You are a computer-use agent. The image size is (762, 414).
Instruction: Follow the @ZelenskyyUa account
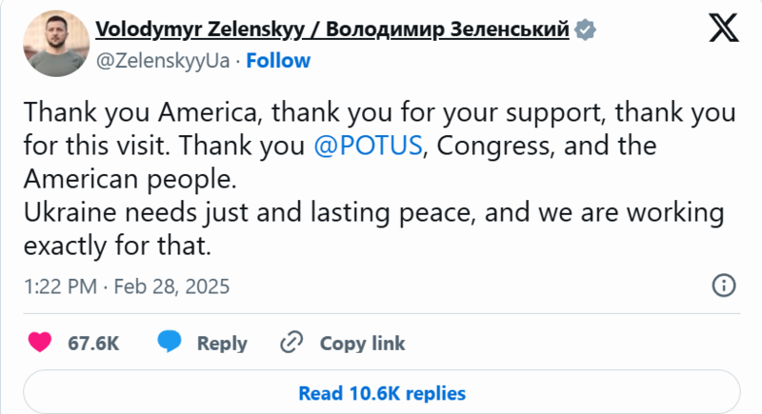point(278,61)
